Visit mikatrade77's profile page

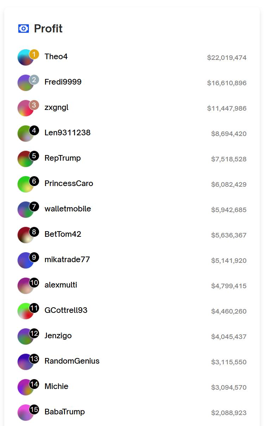pyautogui.click(x=67, y=259)
